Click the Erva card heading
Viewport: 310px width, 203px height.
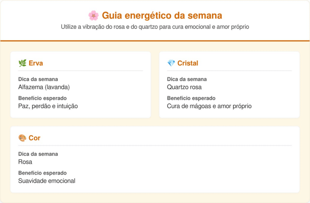pos(36,63)
